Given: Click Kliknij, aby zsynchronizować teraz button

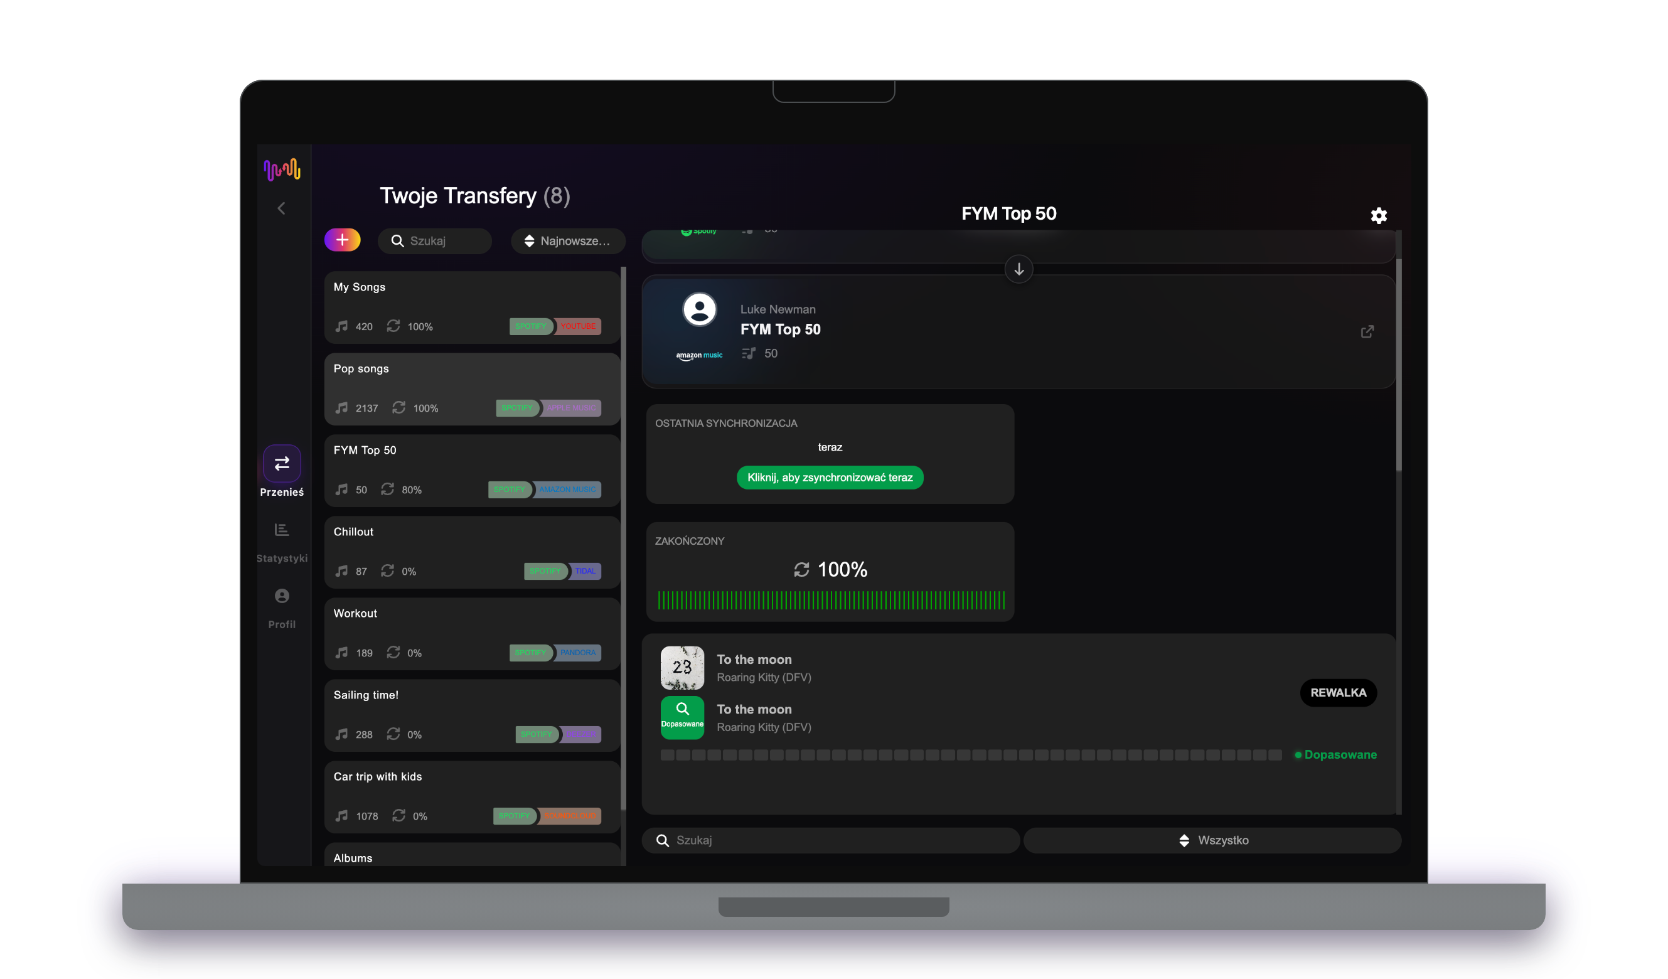Looking at the screenshot, I should tap(830, 477).
